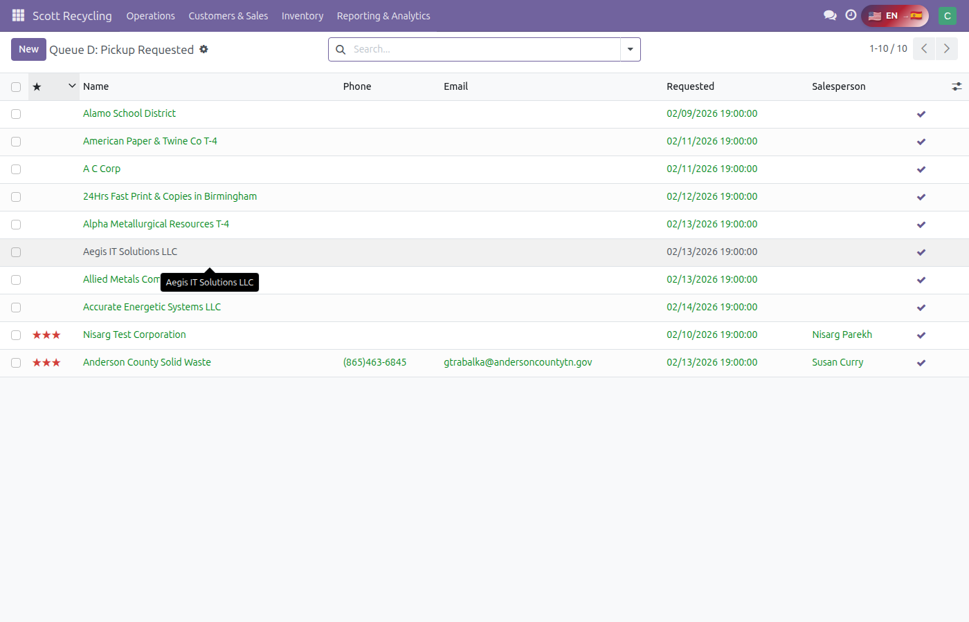Check the American Paper & Twine Co row checkbox
This screenshot has height=622, width=969.
coord(16,142)
